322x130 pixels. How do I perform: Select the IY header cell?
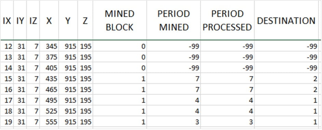(x=20, y=20)
